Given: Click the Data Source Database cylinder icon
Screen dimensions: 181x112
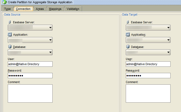Looking at the screenshot, I should pos(10,47).
